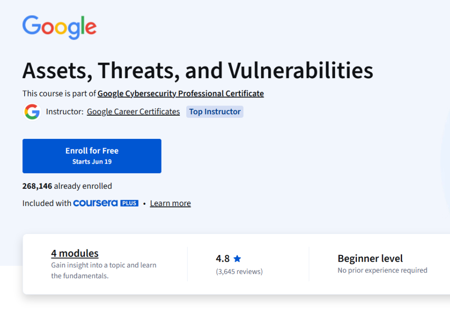Image resolution: width=450 pixels, height=313 pixels.
Task: Click the Google Career Certificates instructor link
Action: point(133,111)
